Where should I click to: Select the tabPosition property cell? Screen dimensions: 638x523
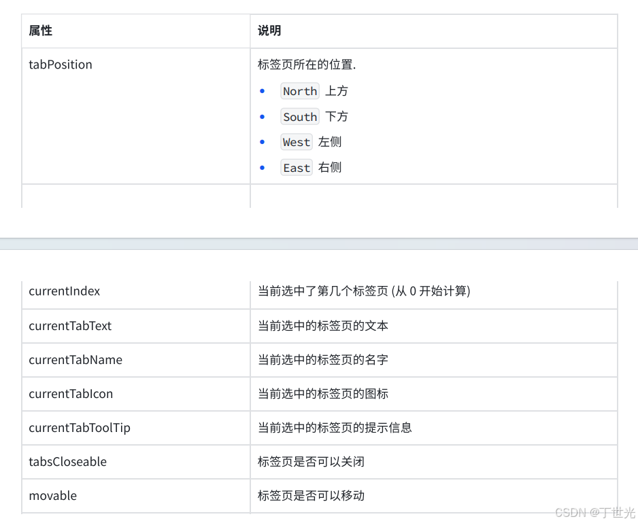[60, 65]
